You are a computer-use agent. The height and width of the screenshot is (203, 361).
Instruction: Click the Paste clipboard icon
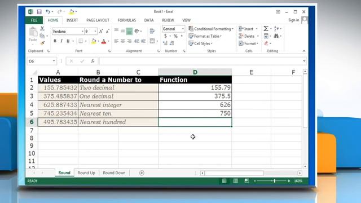click(33, 32)
